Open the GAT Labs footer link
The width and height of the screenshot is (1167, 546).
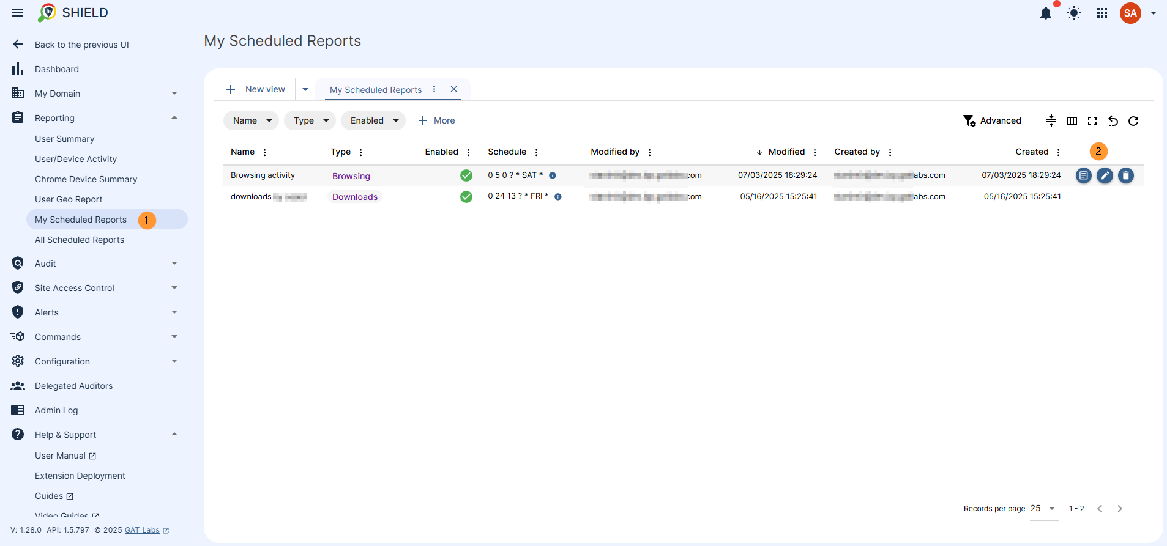point(147,530)
